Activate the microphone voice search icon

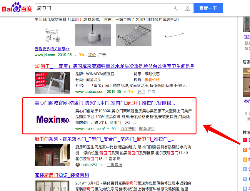point(176,8)
